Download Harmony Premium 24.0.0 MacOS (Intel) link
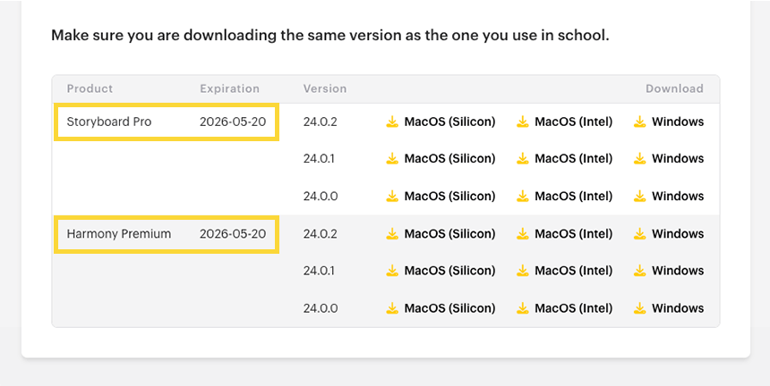 pyautogui.click(x=573, y=308)
